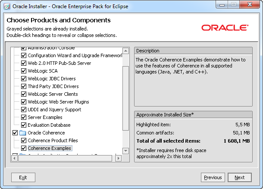Toggle the WebLogic JDBC Drivers checkbox

pyautogui.click(x=24, y=79)
